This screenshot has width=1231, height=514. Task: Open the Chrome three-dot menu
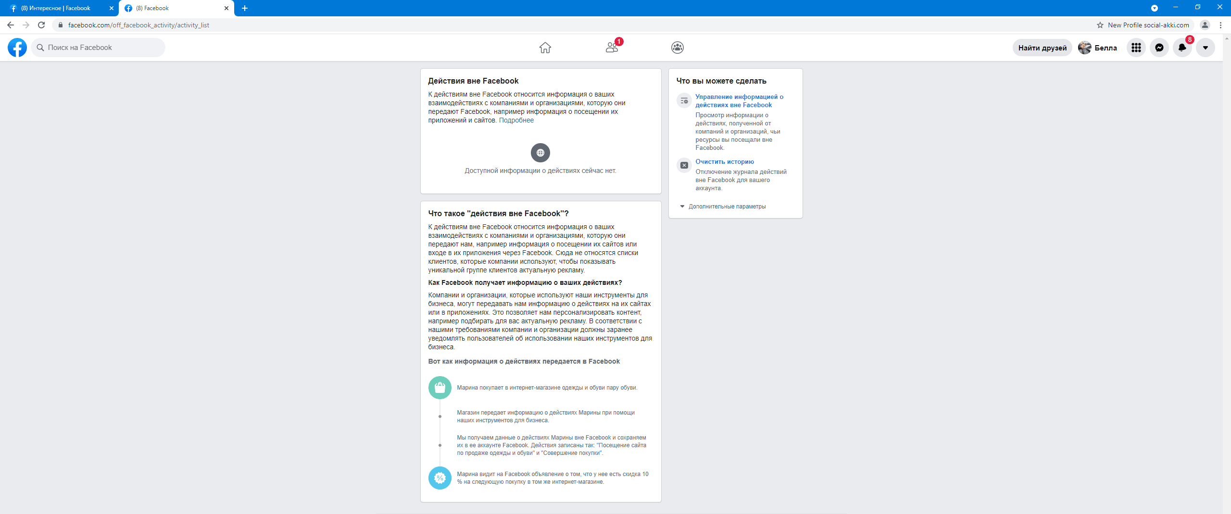click(x=1220, y=25)
